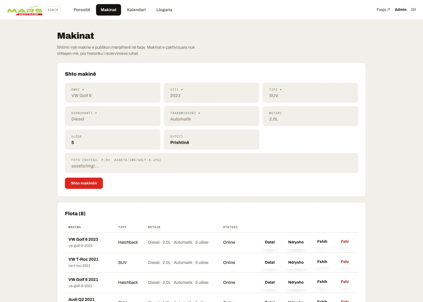Click Ndrysho for VW T-Roc 2021
The image size is (423, 302).
(296, 262)
